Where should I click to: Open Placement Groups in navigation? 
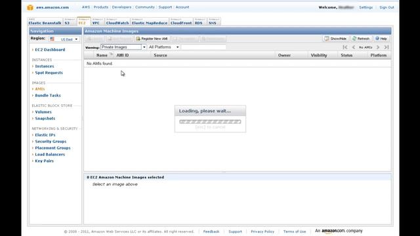pyautogui.click(x=52, y=148)
